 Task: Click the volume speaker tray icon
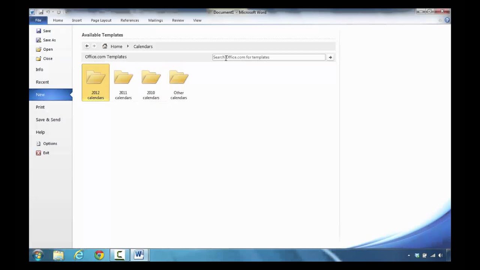coord(441,255)
